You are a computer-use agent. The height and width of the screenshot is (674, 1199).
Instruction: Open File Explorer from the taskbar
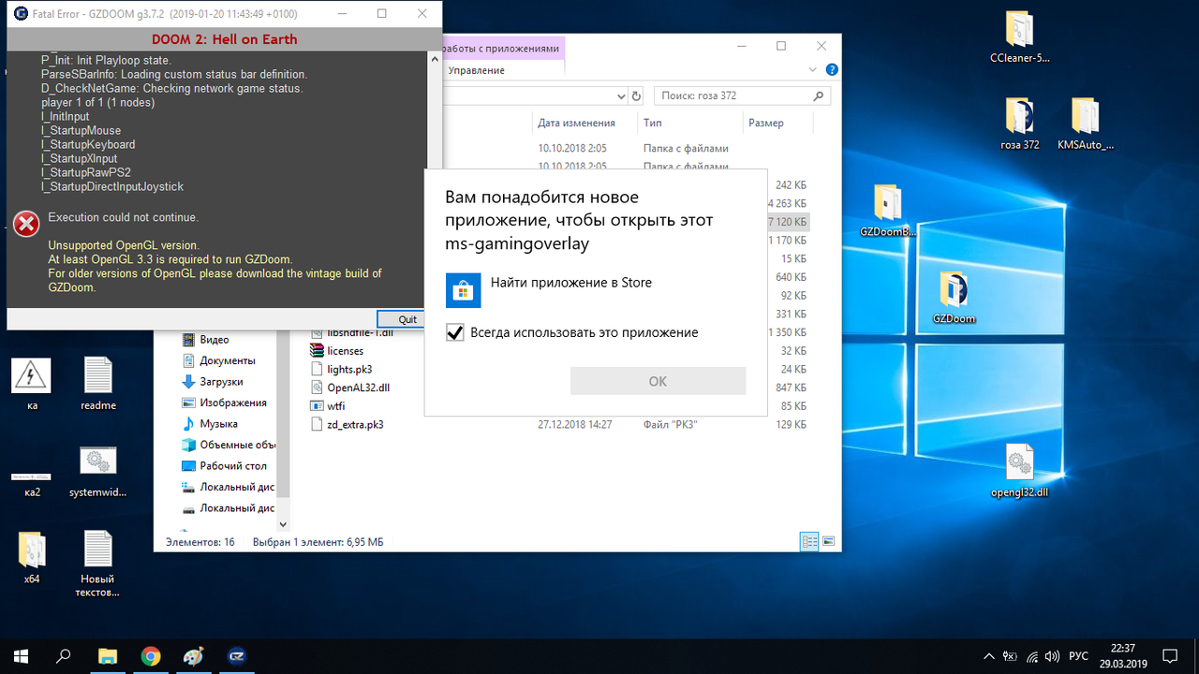click(108, 656)
